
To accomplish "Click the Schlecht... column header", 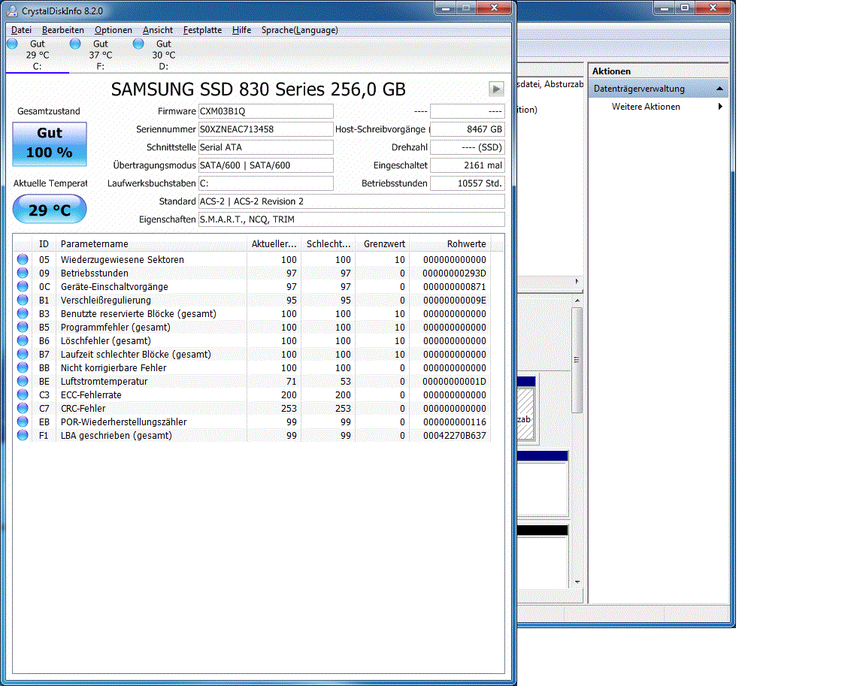I will click(x=329, y=243).
